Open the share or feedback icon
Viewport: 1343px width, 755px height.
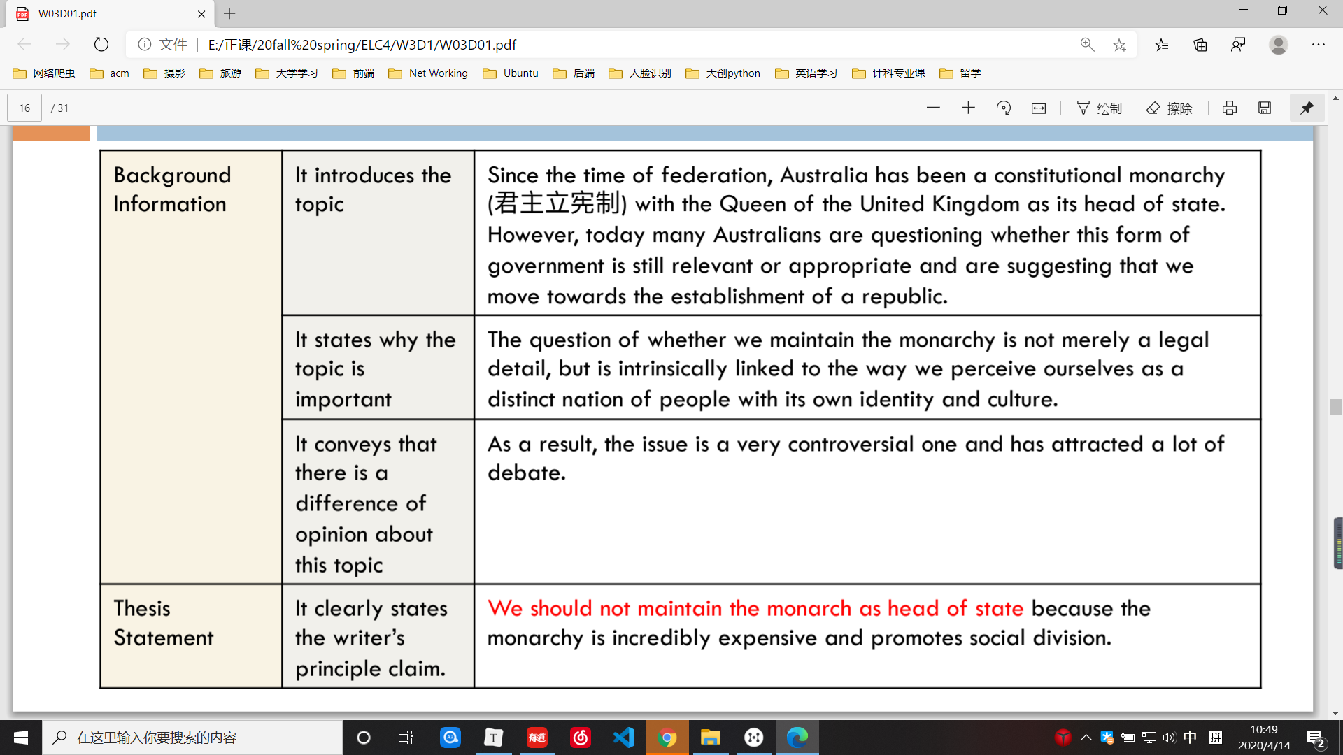tap(1238, 45)
